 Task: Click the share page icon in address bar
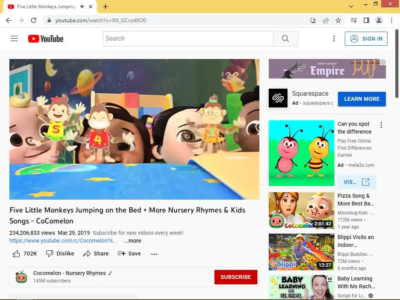(x=326, y=20)
